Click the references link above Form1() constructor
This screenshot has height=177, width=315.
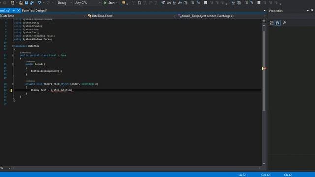coord(31,61)
